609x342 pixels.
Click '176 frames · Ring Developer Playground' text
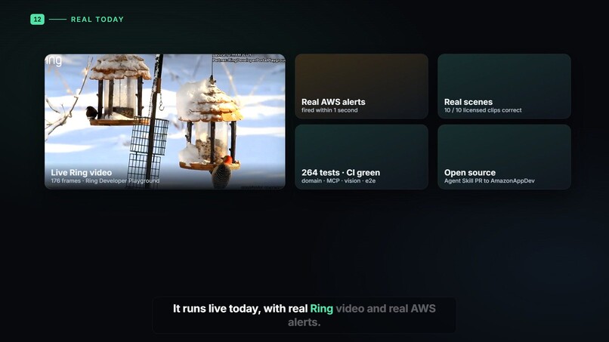pyautogui.click(x=105, y=181)
